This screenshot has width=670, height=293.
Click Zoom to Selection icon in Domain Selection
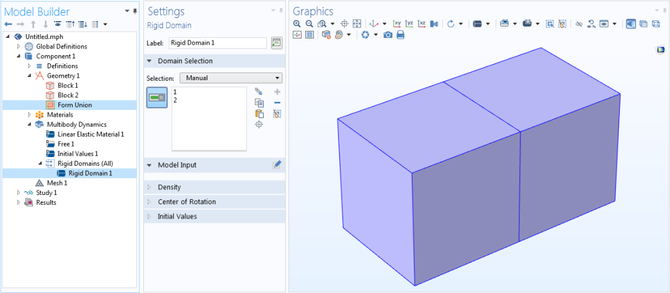click(x=259, y=125)
